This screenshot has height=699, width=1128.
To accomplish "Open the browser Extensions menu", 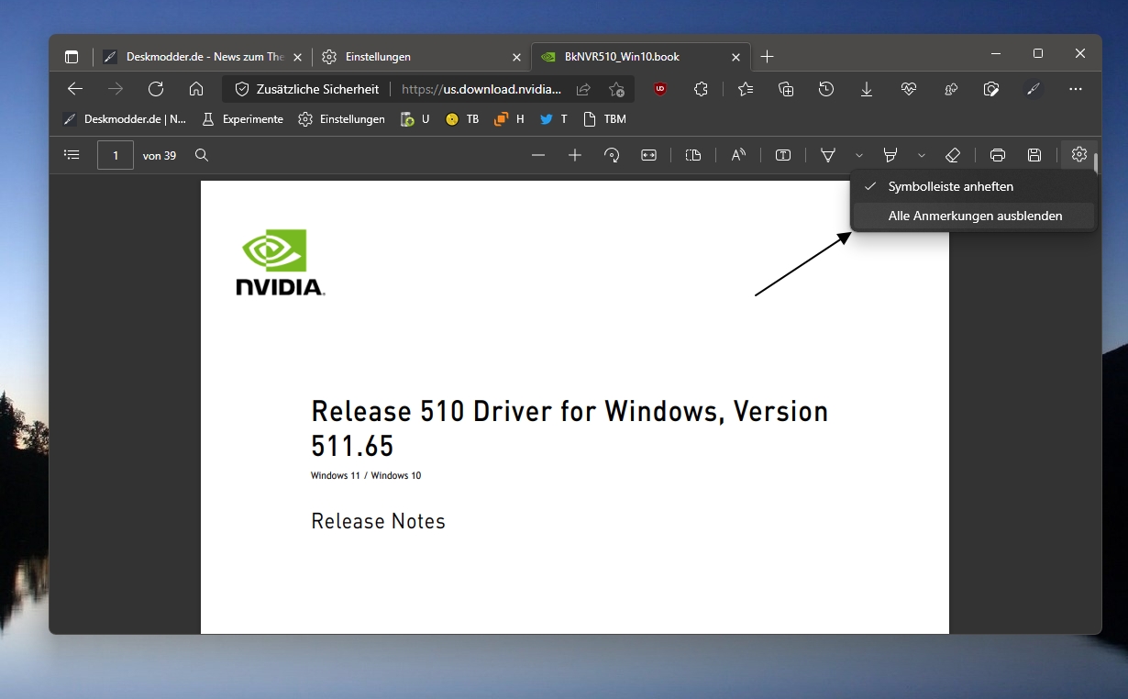I will pyautogui.click(x=702, y=89).
